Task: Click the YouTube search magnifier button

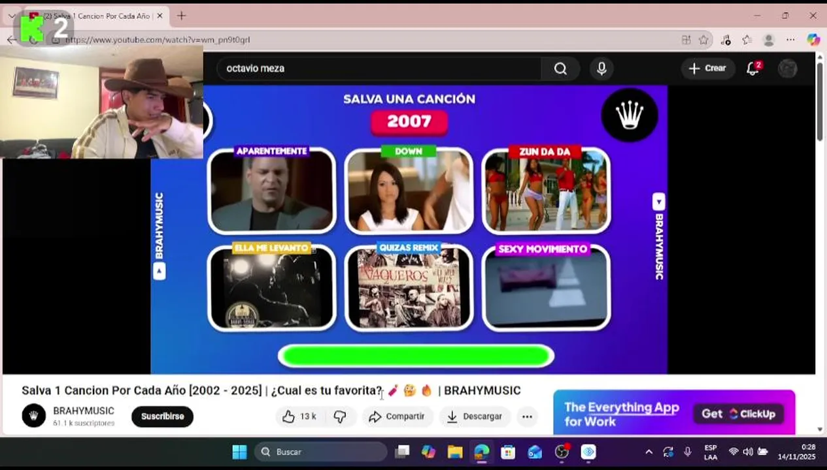Action: point(560,69)
